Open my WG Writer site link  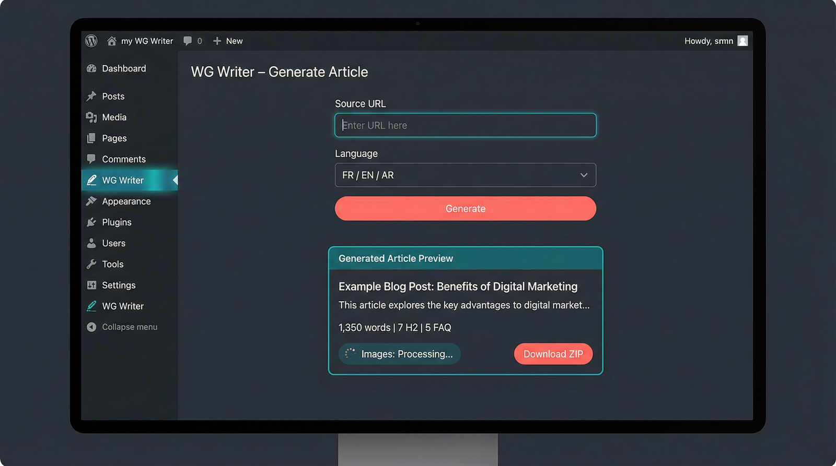(147, 41)
